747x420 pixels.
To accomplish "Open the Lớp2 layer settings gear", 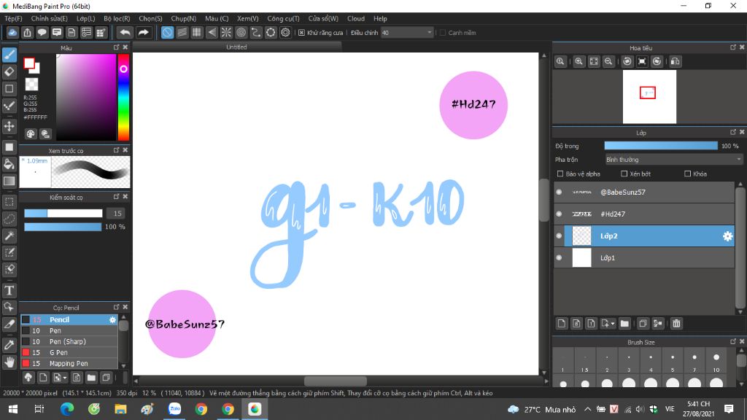I will (x=727, y=236).
